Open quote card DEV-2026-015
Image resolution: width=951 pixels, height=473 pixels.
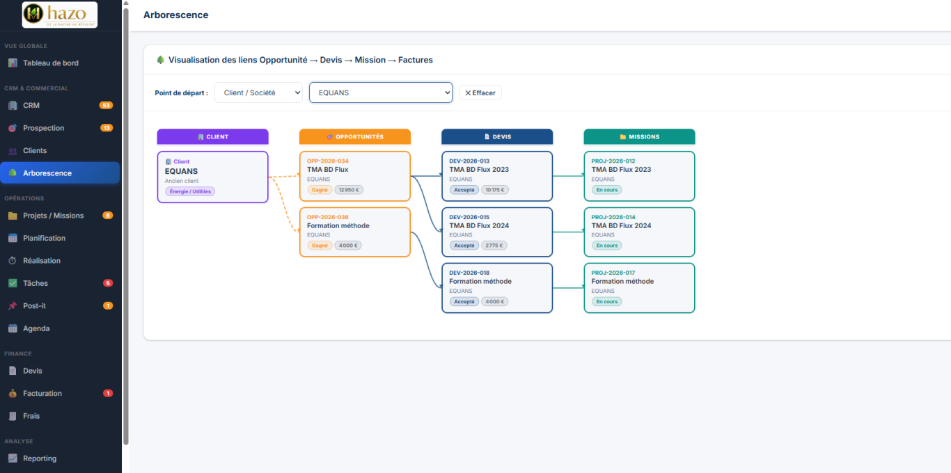pyautogui.click(x=497, y=232)
